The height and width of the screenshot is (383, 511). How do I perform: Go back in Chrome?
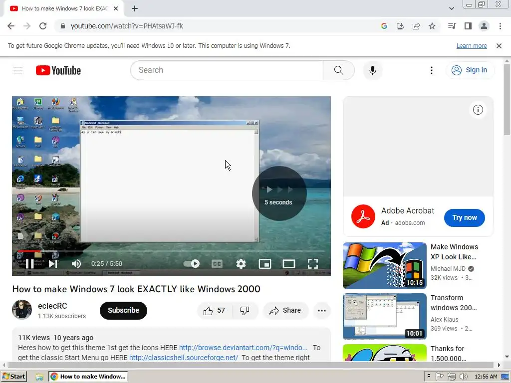(x=11, y=26)
